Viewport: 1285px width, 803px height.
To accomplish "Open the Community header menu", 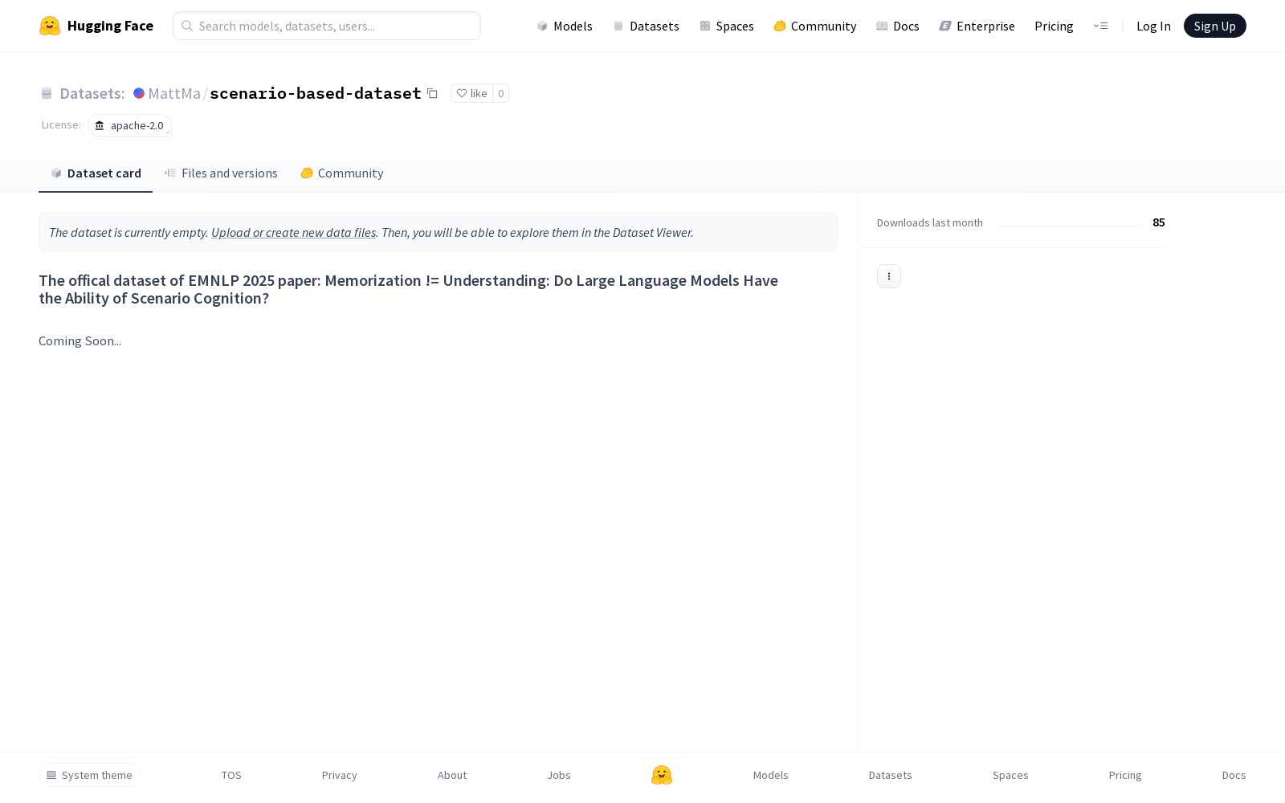I will [x=815, y=26].
